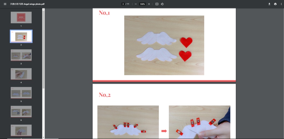Click the 100% zoom level field
This screenshot has width=284, height=139.
142,4
